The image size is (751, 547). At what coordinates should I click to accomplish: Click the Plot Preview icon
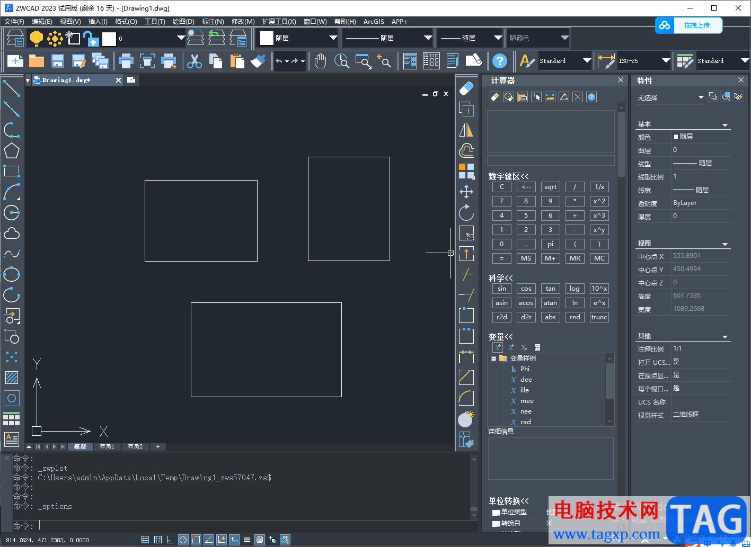click(x=147, y=61)
